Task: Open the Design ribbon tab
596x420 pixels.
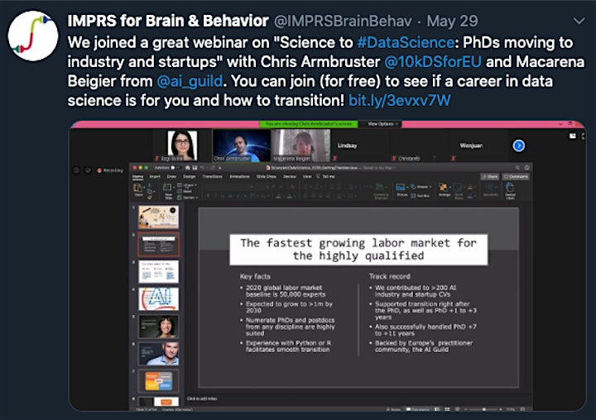Action: [x=189, y=177]
